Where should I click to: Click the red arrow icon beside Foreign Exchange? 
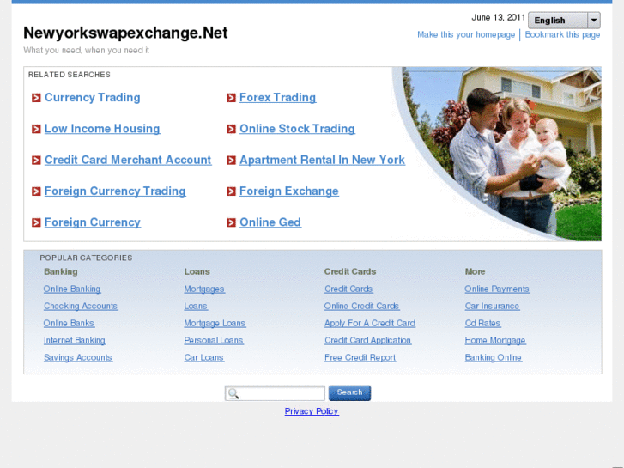231,191
